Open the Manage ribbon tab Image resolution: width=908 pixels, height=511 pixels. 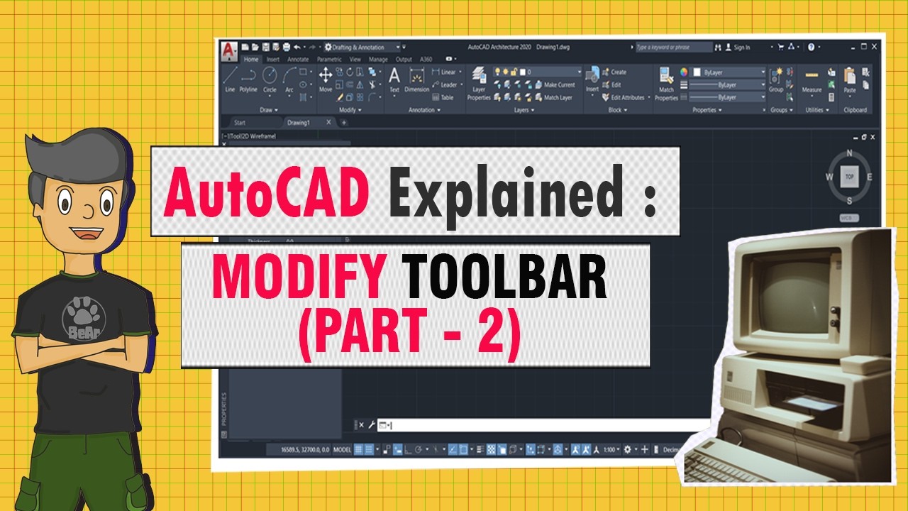click(378, 60)
